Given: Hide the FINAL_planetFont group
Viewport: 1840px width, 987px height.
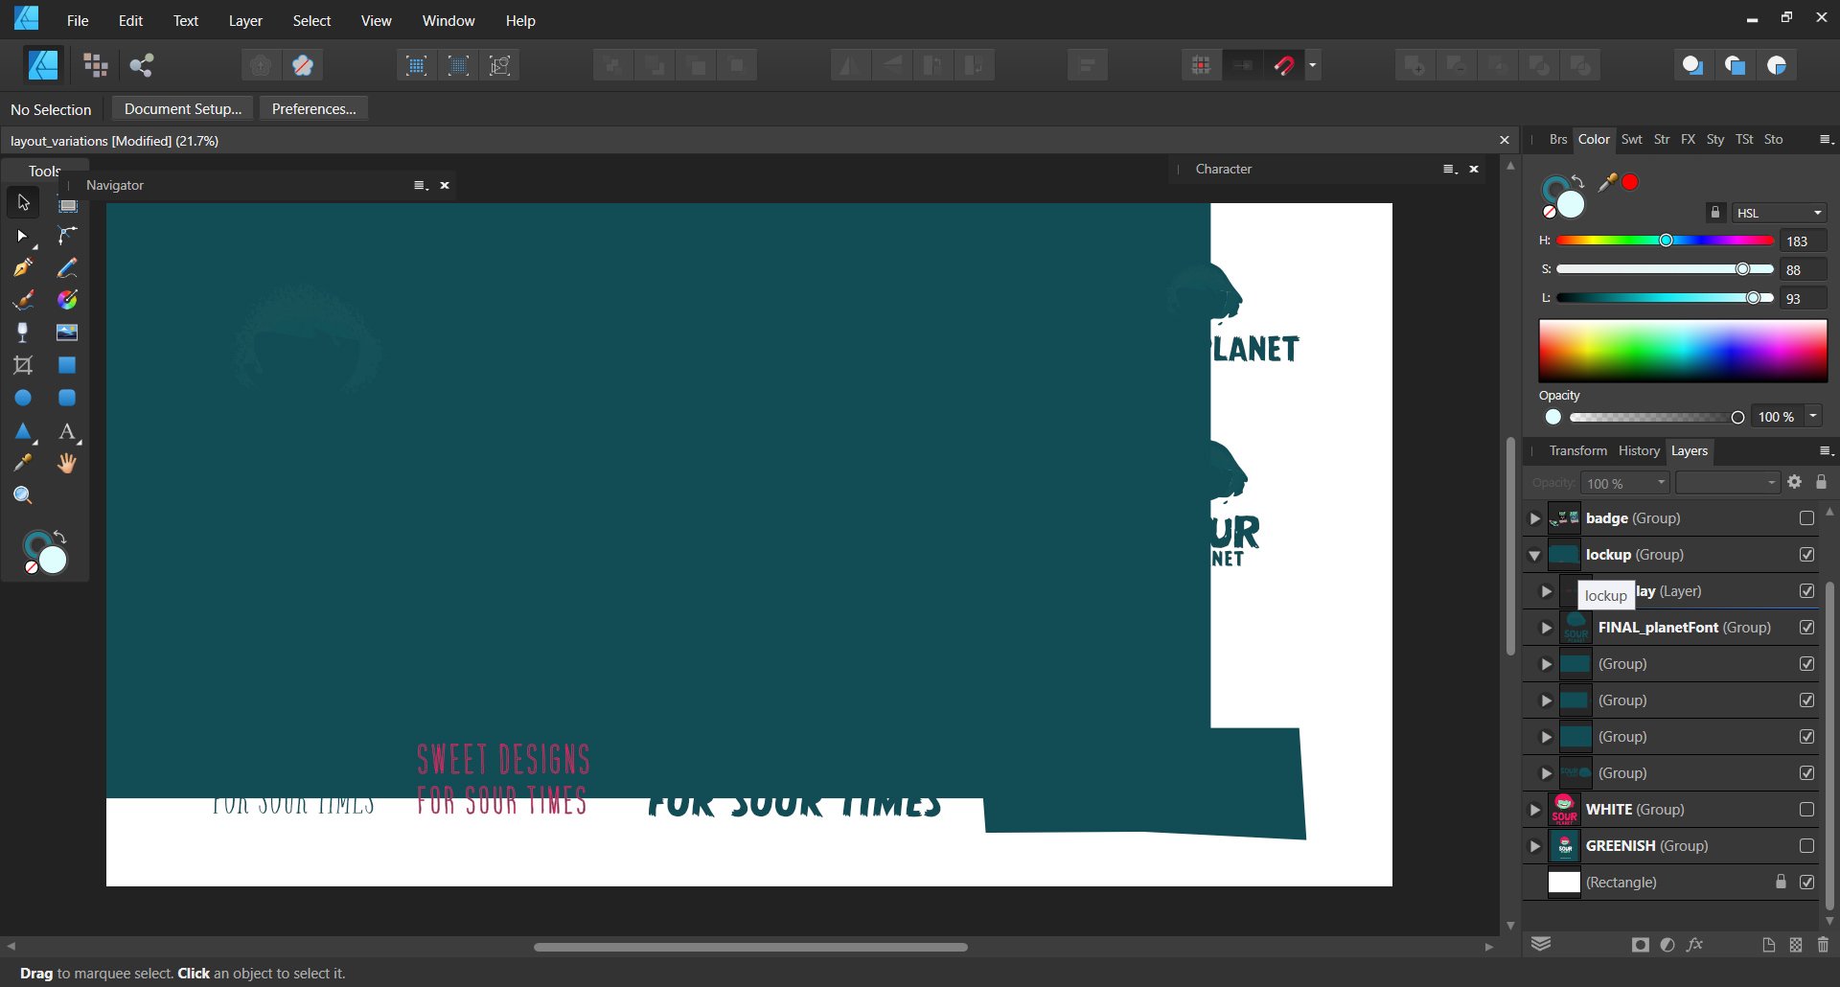Looking at the screenshot, I should [1806, 628].
